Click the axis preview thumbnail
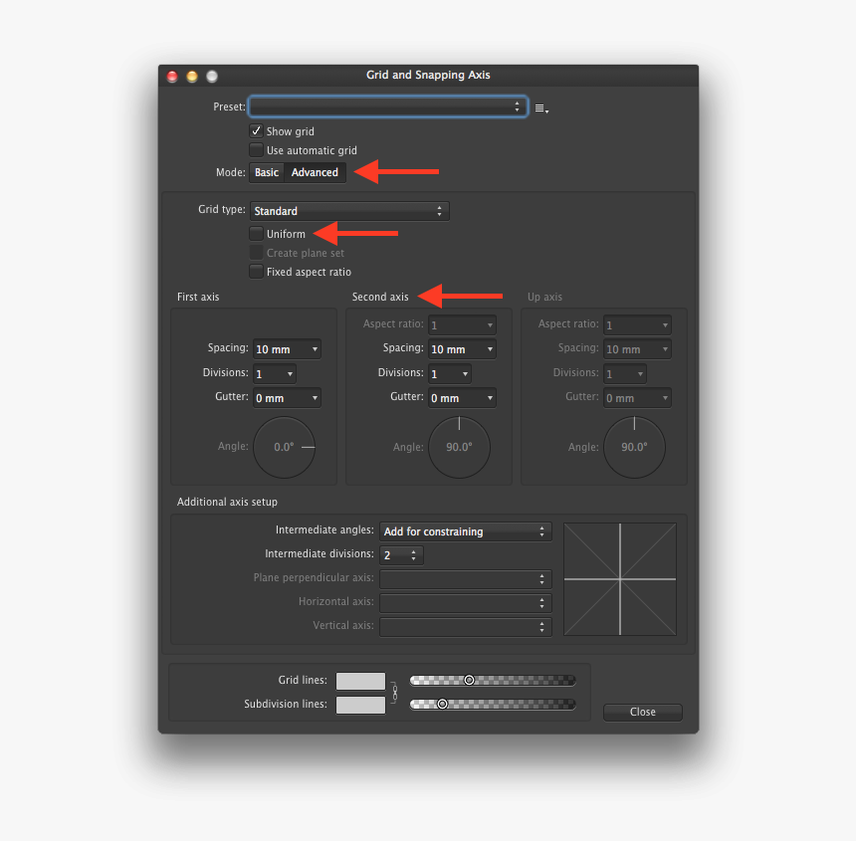856x841 pixels. pyautogui.click(x=620, y=579)
